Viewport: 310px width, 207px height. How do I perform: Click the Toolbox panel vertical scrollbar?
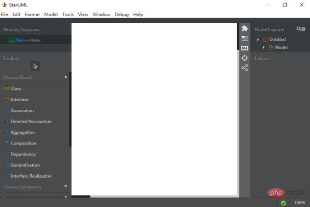(70, 109)
